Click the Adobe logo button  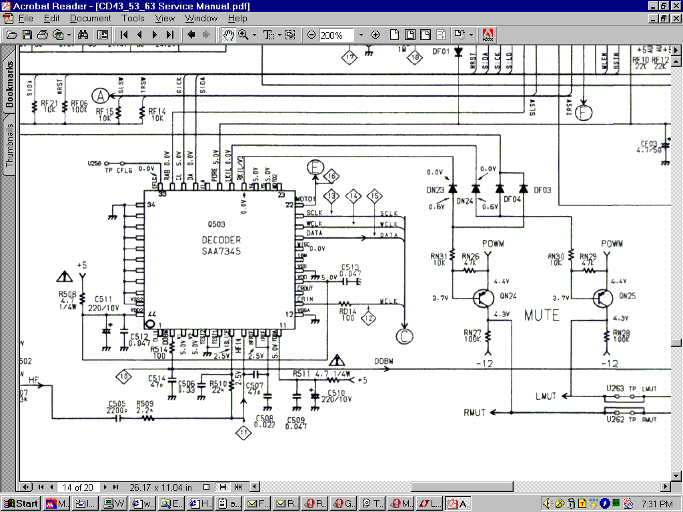pos(488,35)
